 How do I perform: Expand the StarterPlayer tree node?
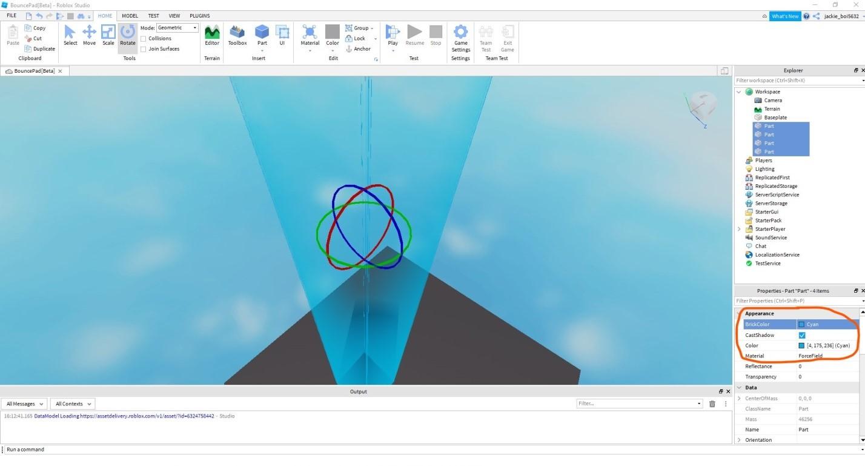point(739,229)
